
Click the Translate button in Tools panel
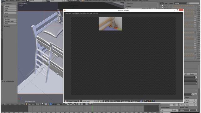10,6
